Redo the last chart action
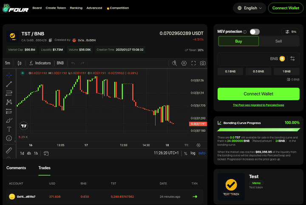The height and width of the screenshot is (205, 306). click(82, 63)
